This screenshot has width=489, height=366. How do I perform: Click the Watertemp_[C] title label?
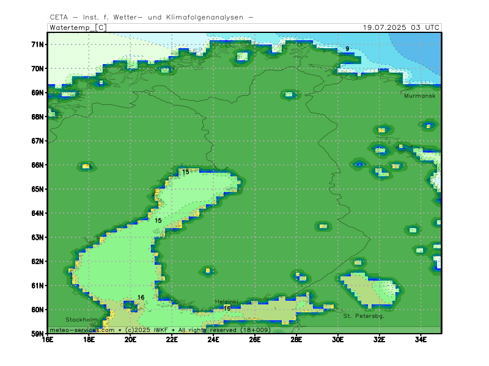click(78, 27)
